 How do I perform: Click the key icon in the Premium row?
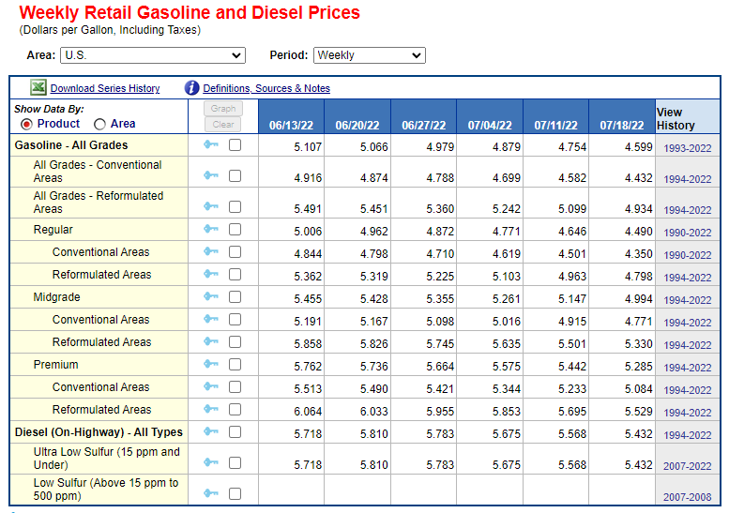click(211, 365)
